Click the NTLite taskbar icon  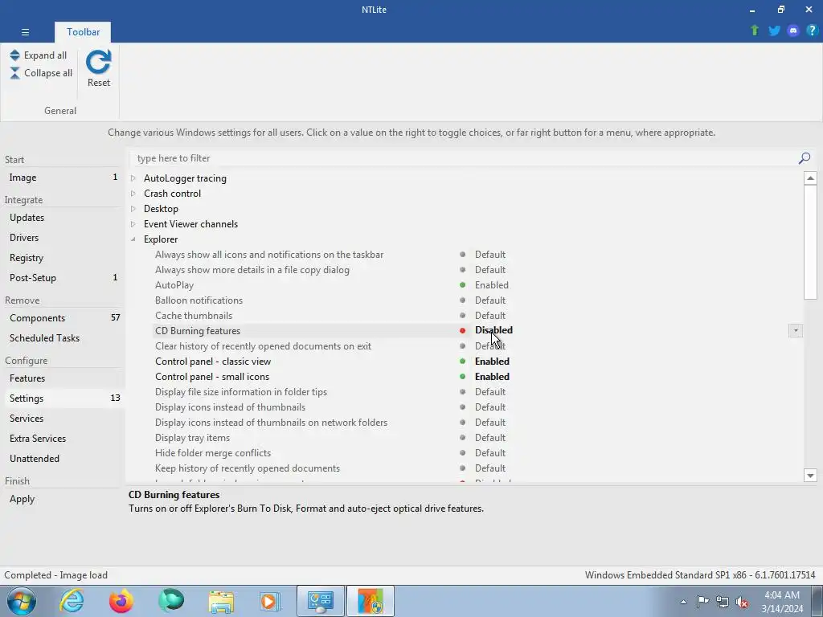371,601
